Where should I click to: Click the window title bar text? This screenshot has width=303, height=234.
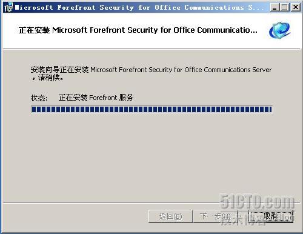point(139,7)
